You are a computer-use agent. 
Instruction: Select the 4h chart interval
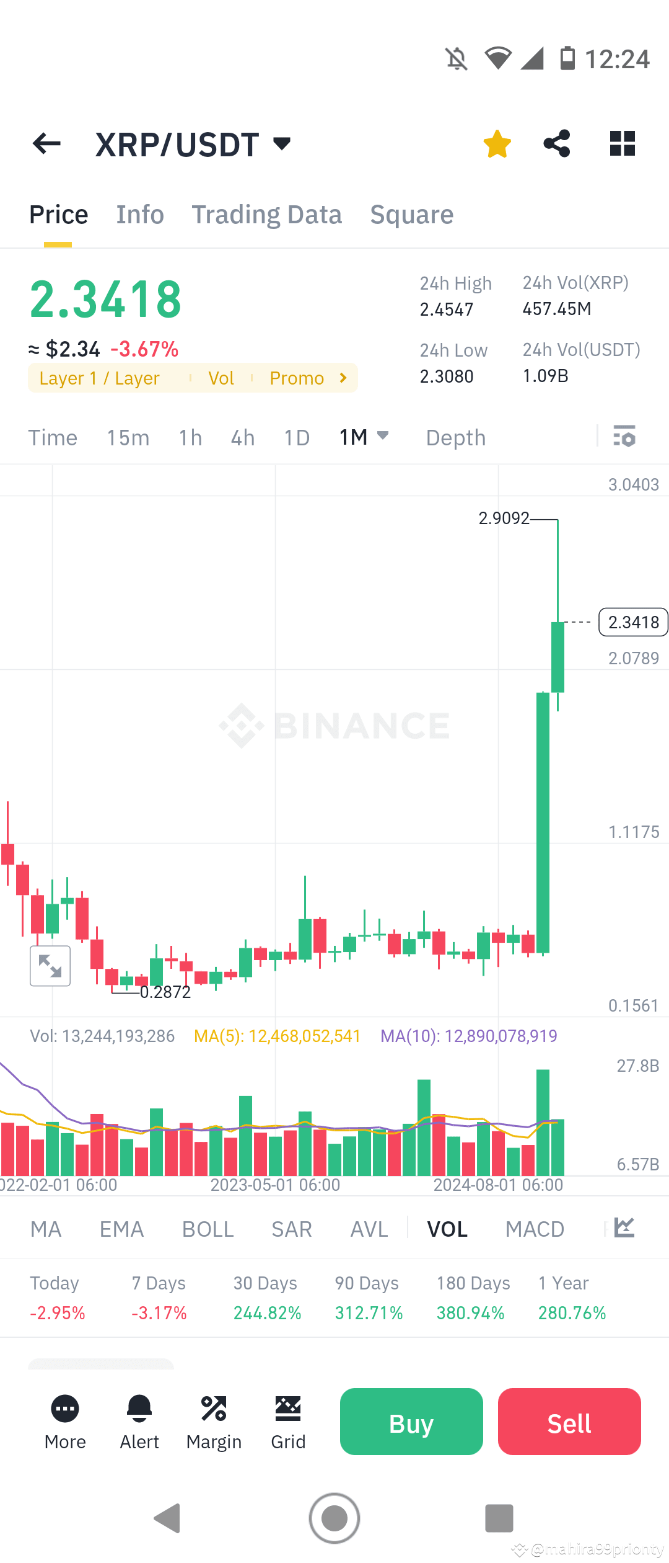click(x=242, y=437)
